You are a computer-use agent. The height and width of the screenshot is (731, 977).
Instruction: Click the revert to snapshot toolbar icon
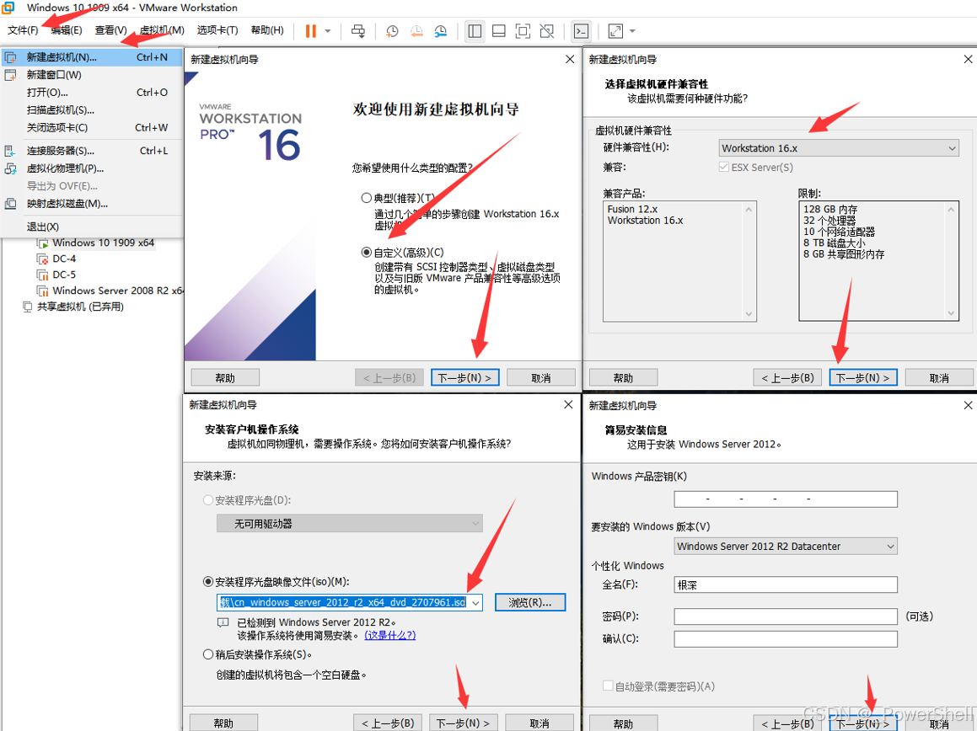click(x=416, y=31)
